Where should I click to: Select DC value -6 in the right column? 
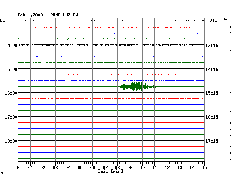pyautogui.click(x=229, y=153)
